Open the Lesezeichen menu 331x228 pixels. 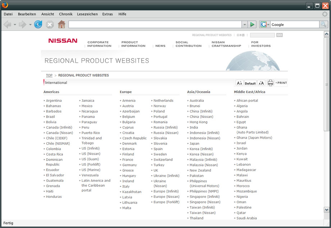(x=87, y=14)
